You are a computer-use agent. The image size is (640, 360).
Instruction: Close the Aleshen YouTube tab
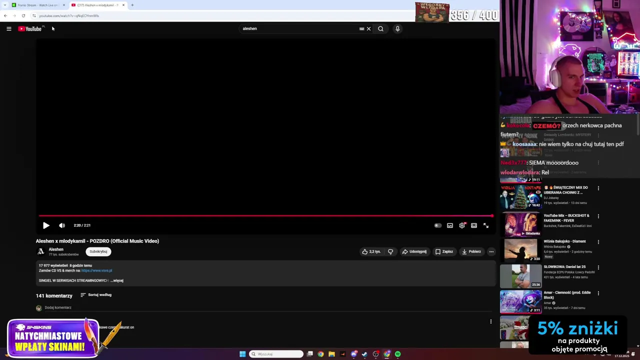coord(123,5)
